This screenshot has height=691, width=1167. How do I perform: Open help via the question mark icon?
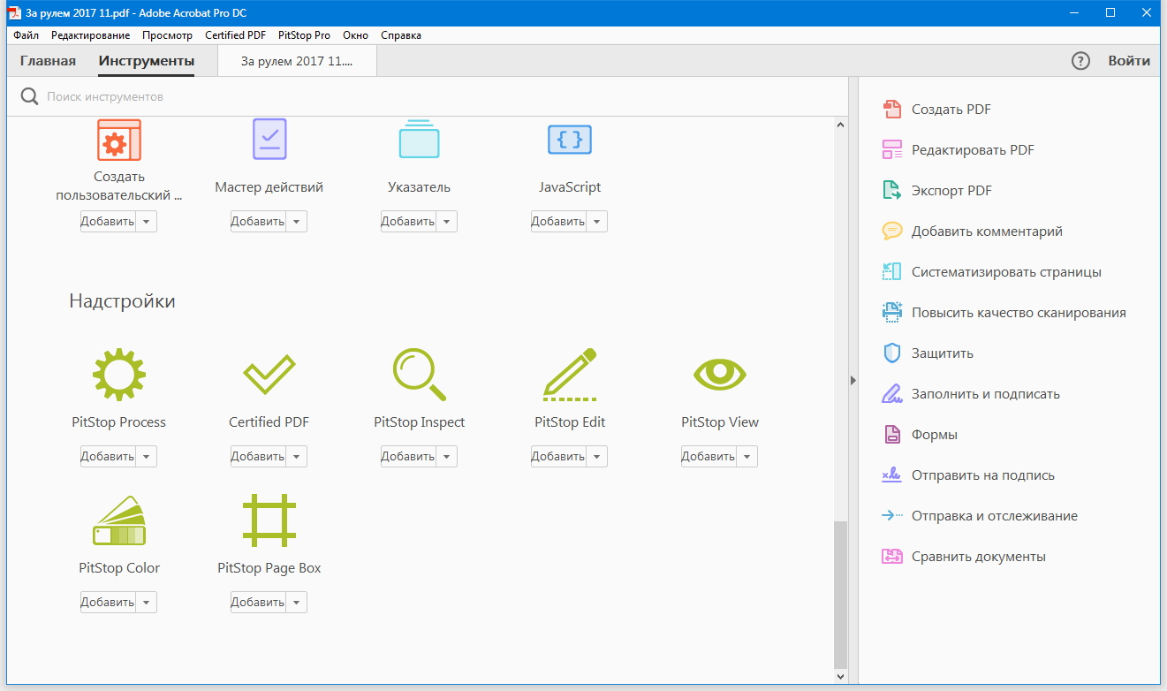pyautogui.click(x=1080, y=61)
